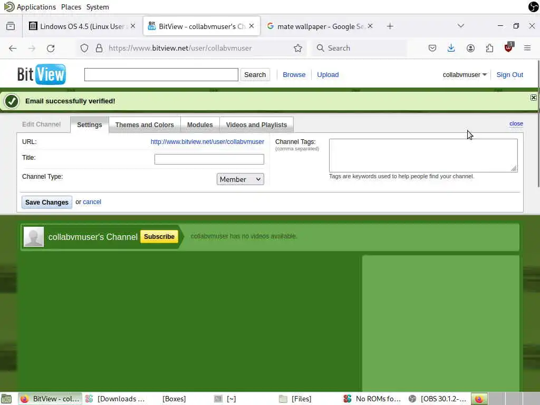The height and width of the screenshot is (405, 540).
Task: Click the Sign Out link
Action: tap(510, 75)
